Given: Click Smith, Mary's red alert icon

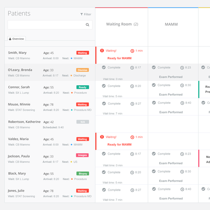Looking at the screenshot, I should tap(102, 50).
